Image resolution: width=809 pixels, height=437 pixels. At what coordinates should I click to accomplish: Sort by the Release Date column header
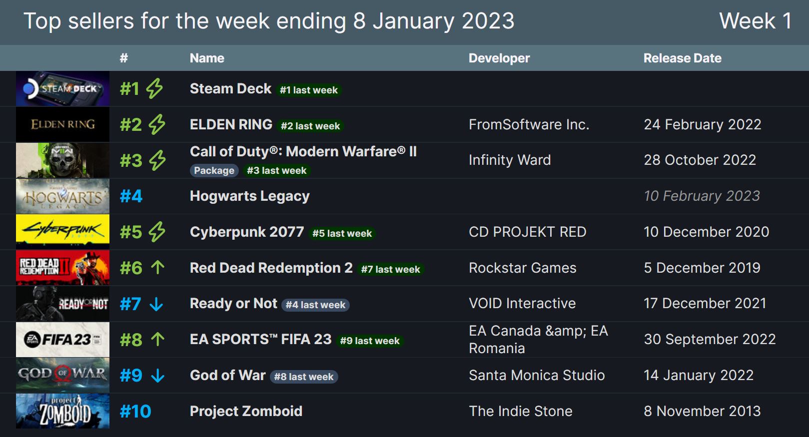pos(682,58)
